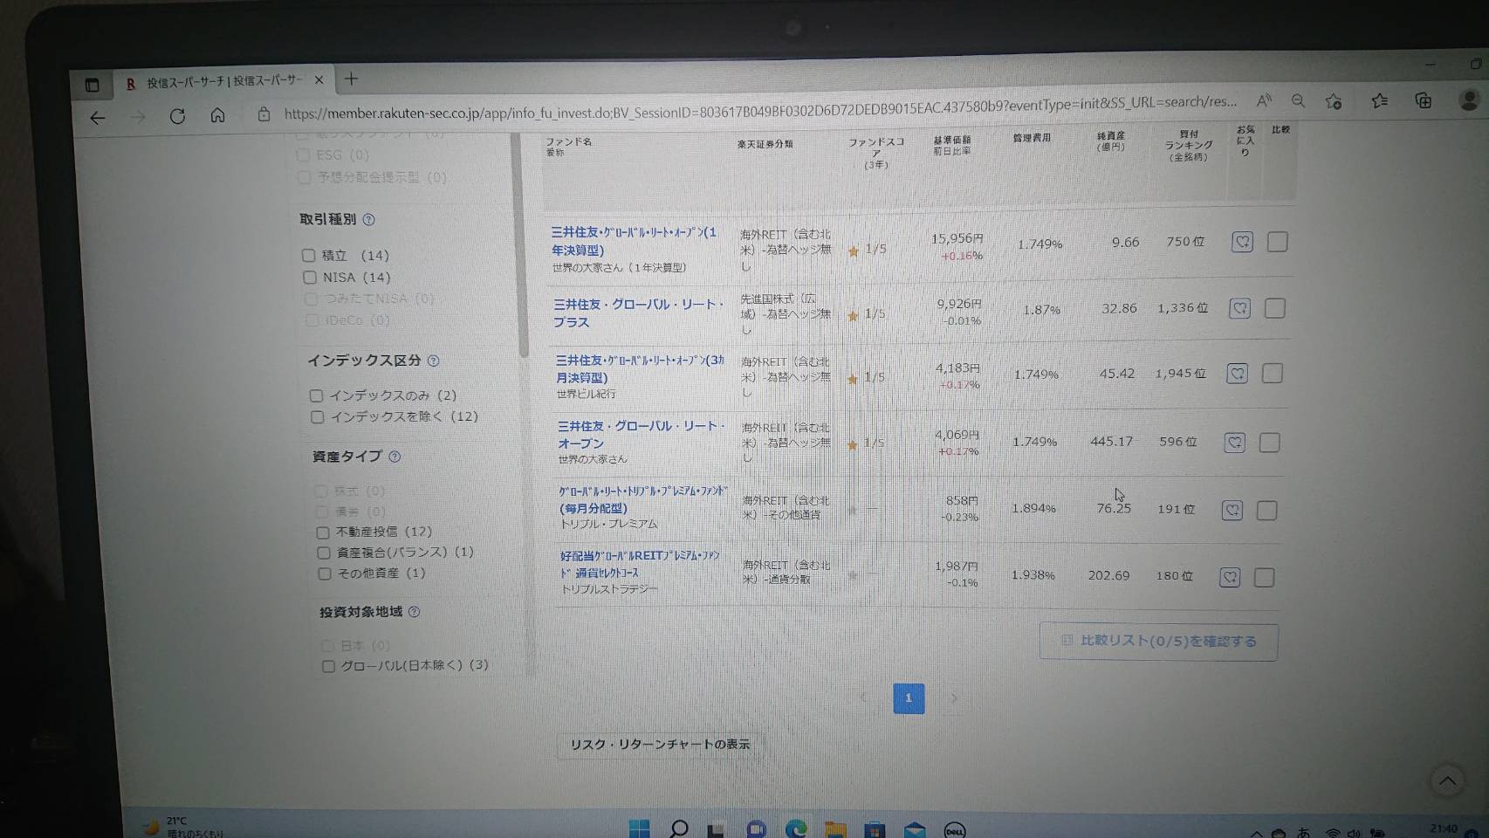1489x838 pixels.
Task: Check インデックスを除く (12) filter
Action: [x=317, y=417]
